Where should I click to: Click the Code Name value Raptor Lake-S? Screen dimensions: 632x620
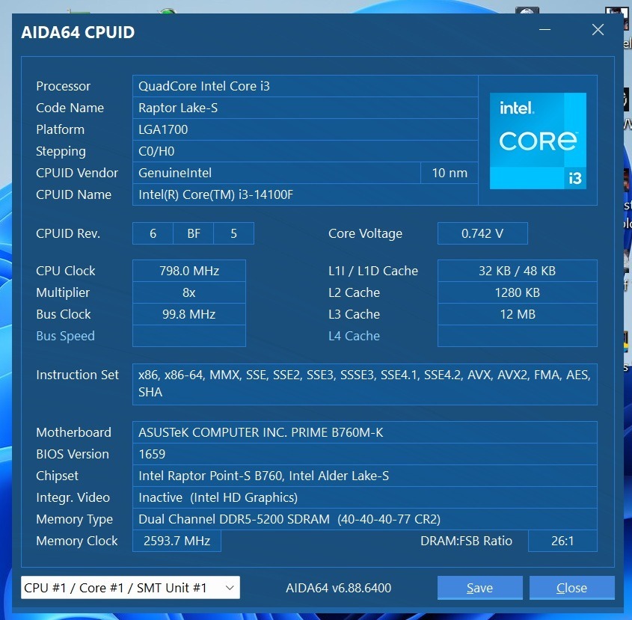305,108
